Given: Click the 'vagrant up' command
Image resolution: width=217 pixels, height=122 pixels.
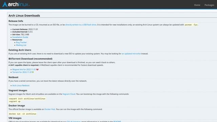Looking at the screenshot, I should click(15, 101).
